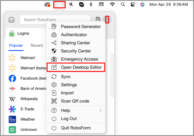The width and height of the screenshot is (194, 136).
Task: Open RoboForm menu bar icon
Action: [59, 5]
